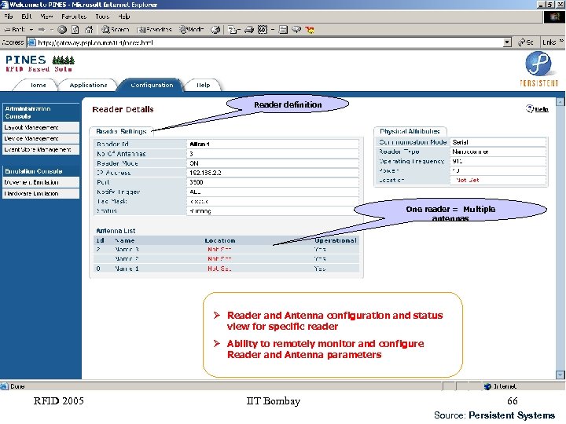Viewport: 566px width, 424px height.
Task: Click the Go button beside address bar
Action: pos(526,42)
